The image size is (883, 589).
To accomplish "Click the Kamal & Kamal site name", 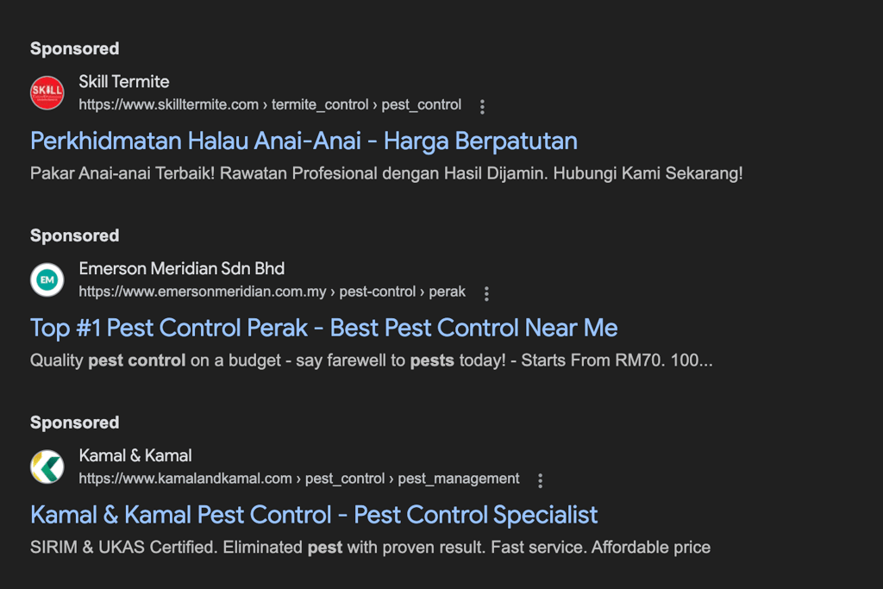I will tap(135, 455).
